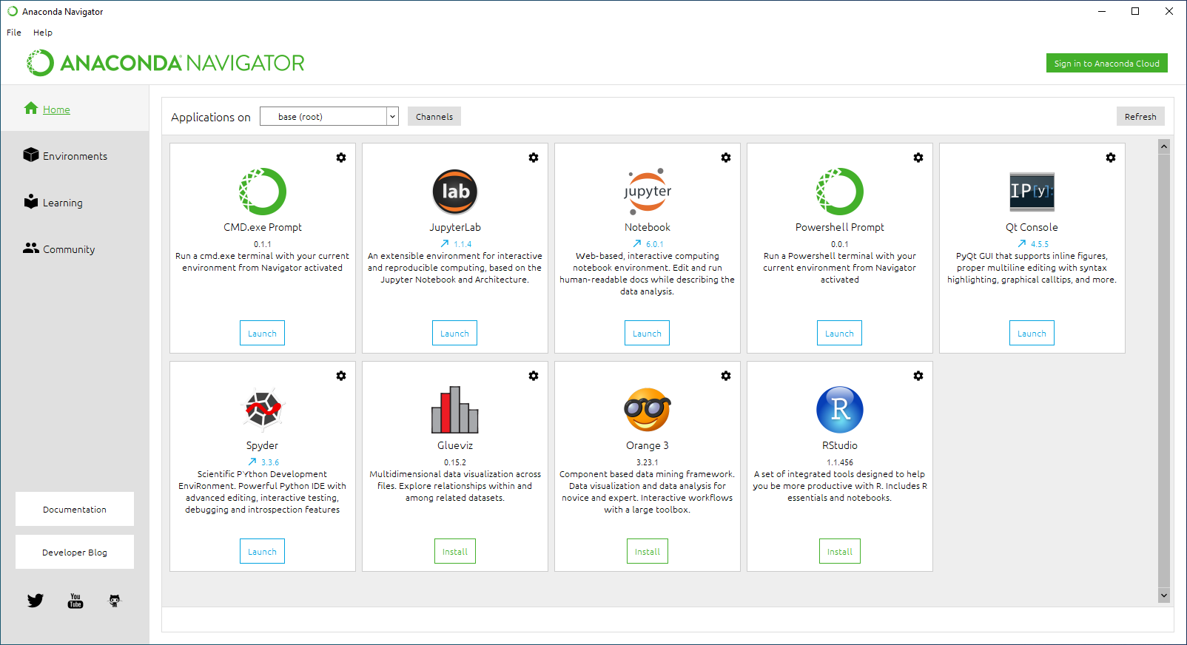
Task: Click the RStudio version 1.1.456 text
Action: coord(840,462)
